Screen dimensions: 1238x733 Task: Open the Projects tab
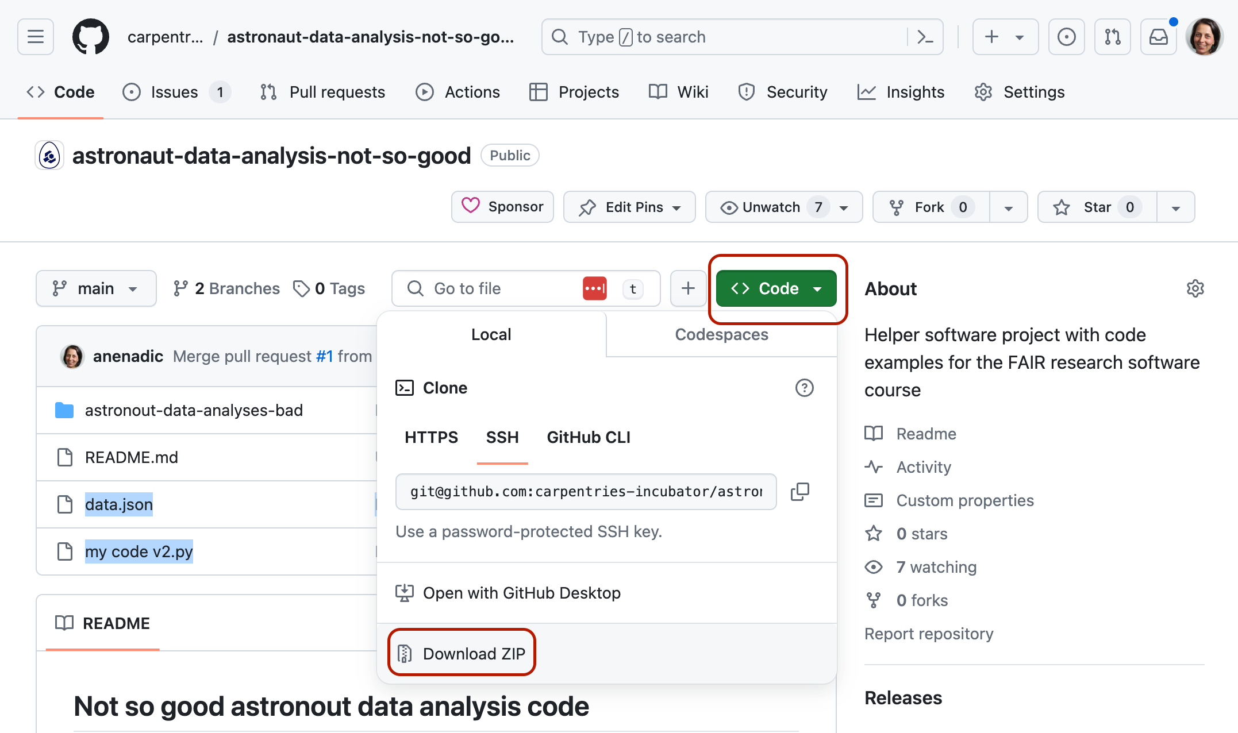pos(574,92)
